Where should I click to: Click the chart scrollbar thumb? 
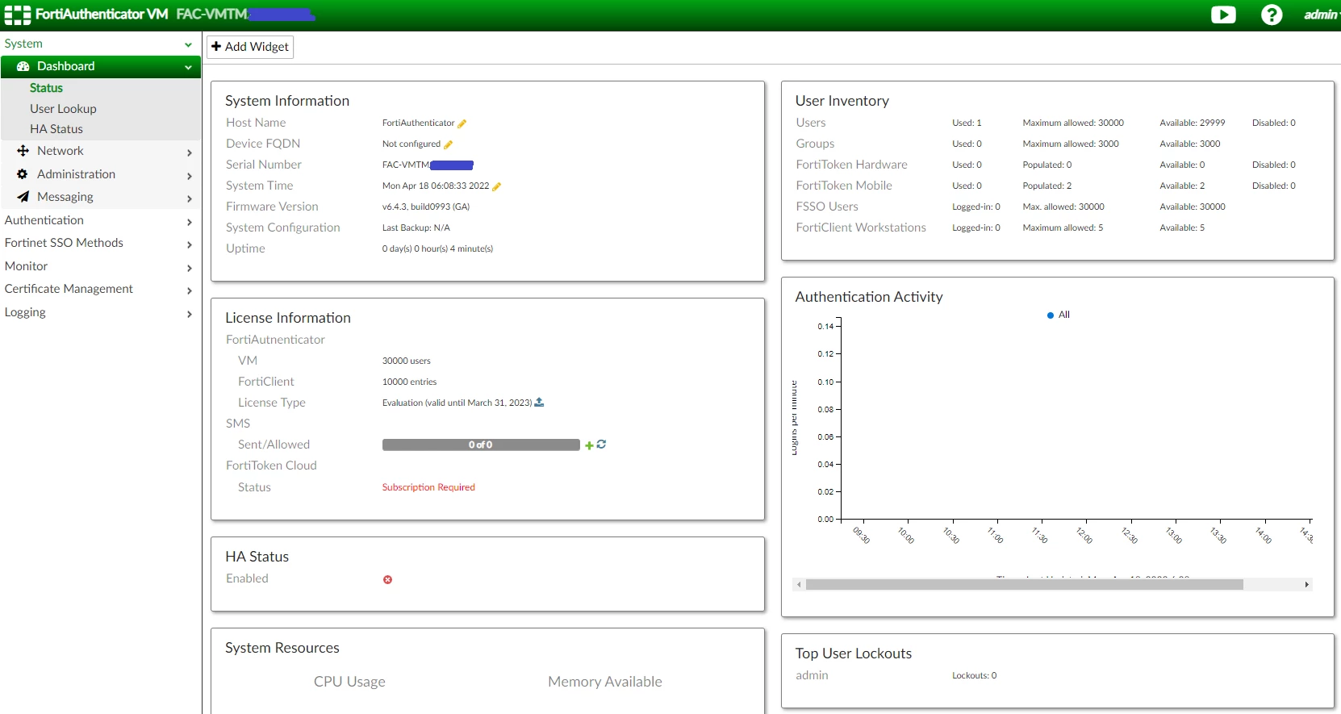click(x=1024, y=584)
